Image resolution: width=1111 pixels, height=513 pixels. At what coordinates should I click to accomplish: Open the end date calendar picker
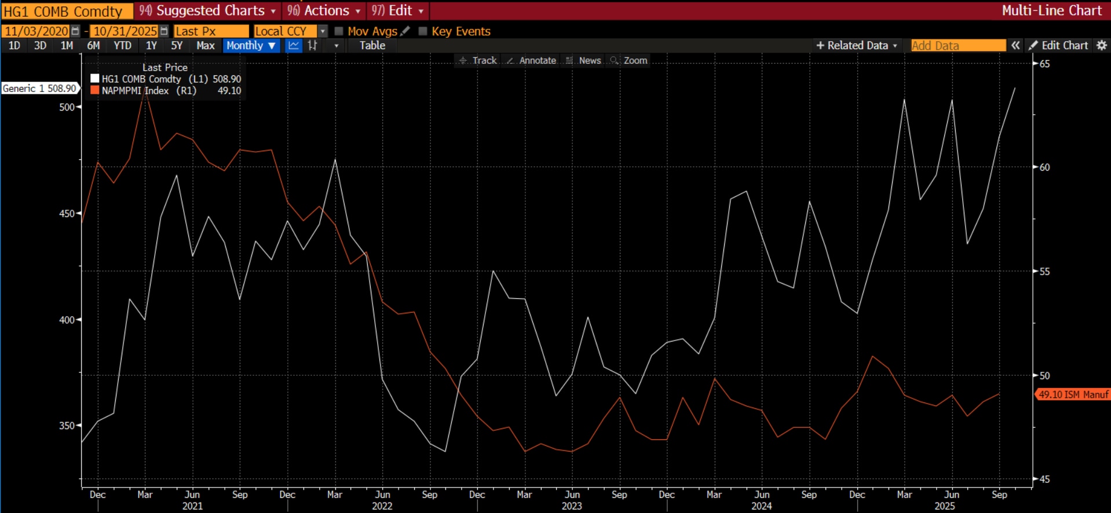165,31
